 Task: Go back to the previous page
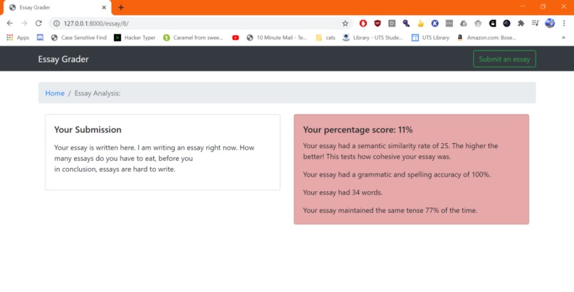pyautogui.click(x=10, y=24)
